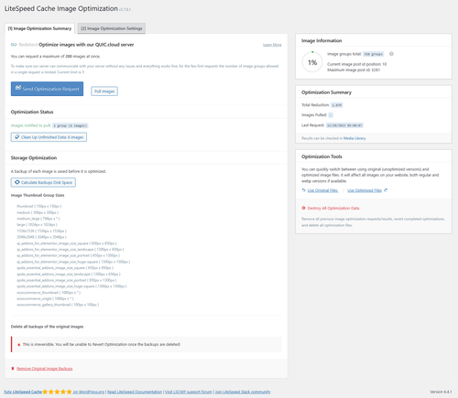This screenshot has height=398, width=458.
Task: Click the image groups total value badge
Action: (373, 54)
